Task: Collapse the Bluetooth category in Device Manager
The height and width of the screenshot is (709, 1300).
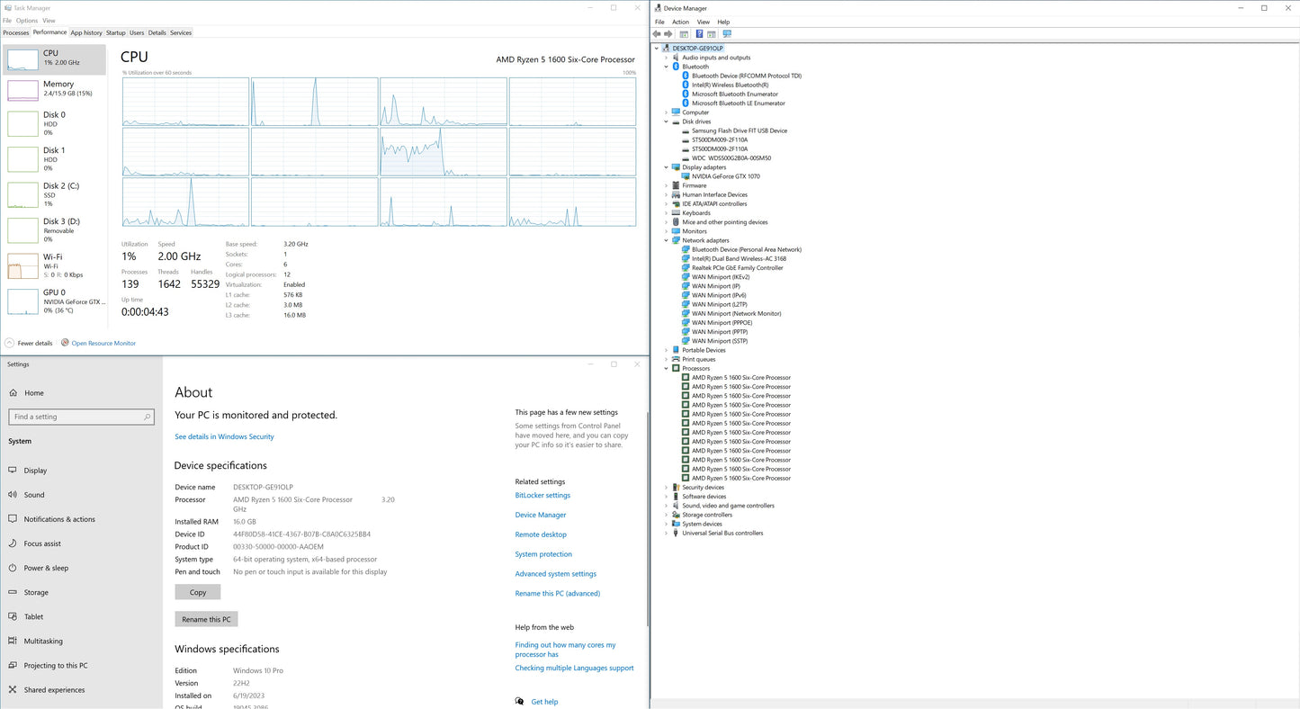Action: 667,67
